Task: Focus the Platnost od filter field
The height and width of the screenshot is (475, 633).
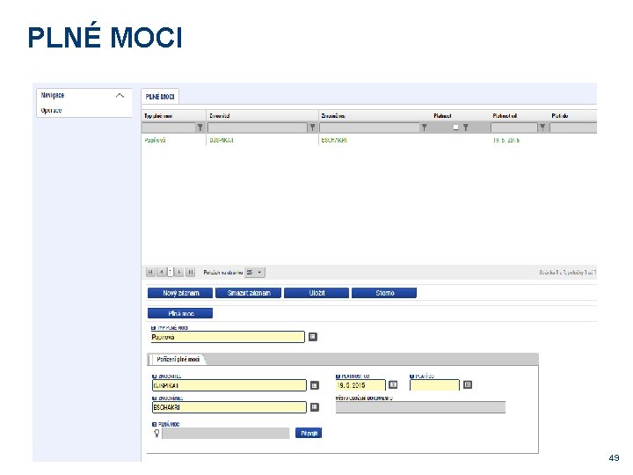Action: (x=514, y=128)
